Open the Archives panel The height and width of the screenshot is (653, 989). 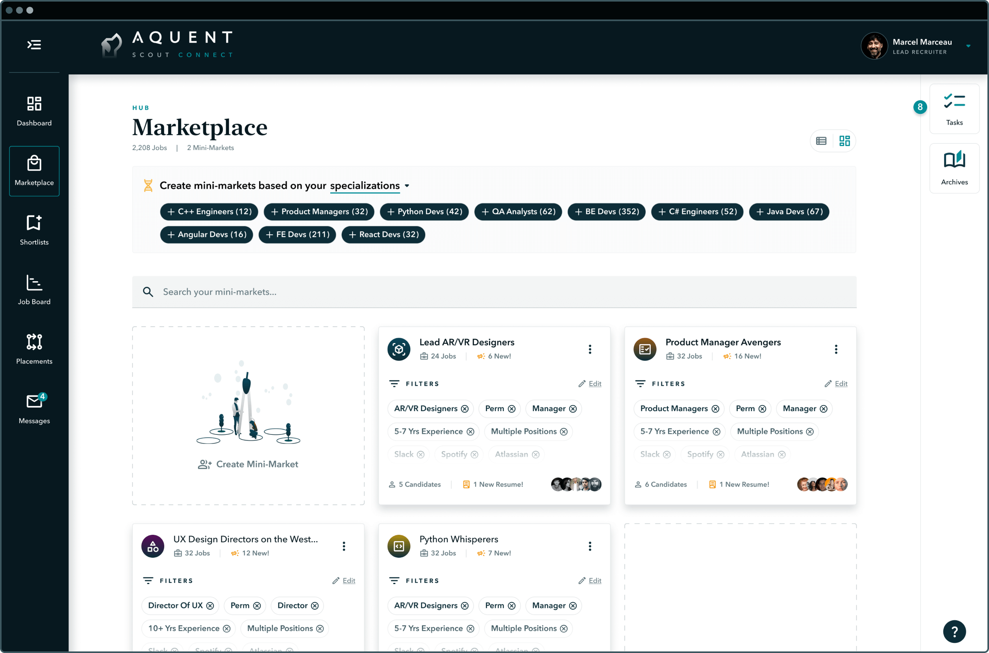tap(954, 169)
